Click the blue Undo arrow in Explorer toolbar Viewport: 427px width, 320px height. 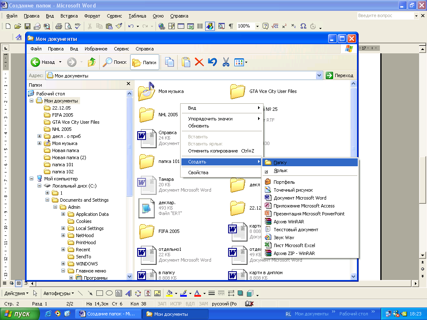coord(212,62)
